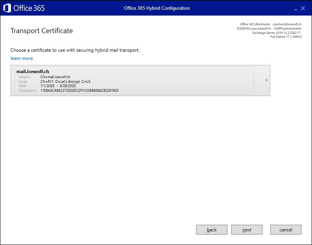This screenshot has height=245, width=312.
Task: Click the Transport Certificate heading
Action: (42, 31)
